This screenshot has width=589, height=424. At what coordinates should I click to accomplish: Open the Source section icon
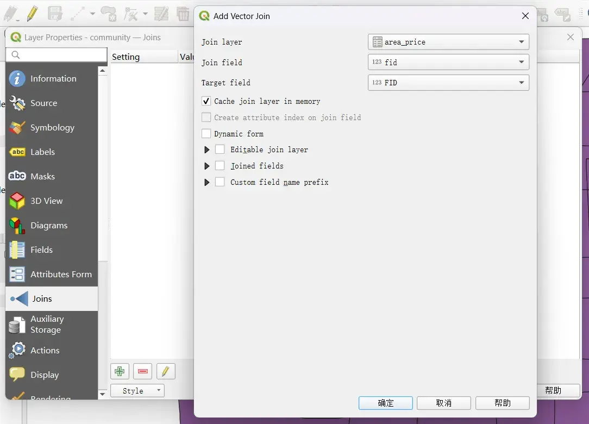(x=17, y=103)
